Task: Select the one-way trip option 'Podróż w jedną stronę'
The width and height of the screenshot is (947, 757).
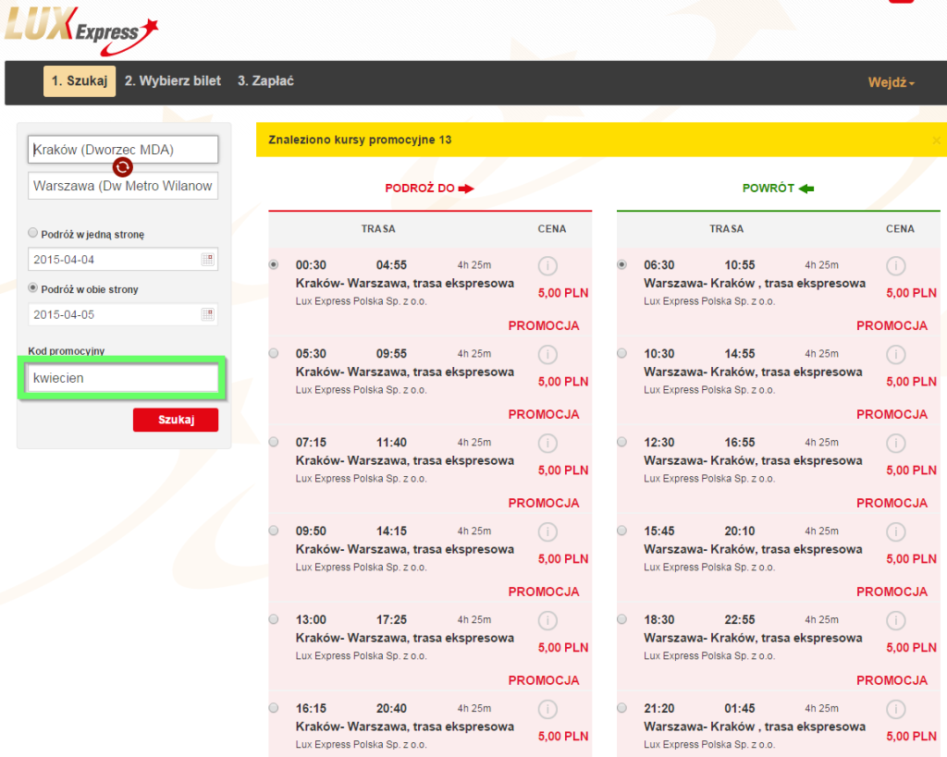Action: (x=33, y=233)
